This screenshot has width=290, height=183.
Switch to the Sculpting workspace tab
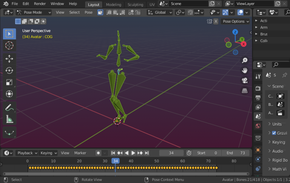(135, 5)
